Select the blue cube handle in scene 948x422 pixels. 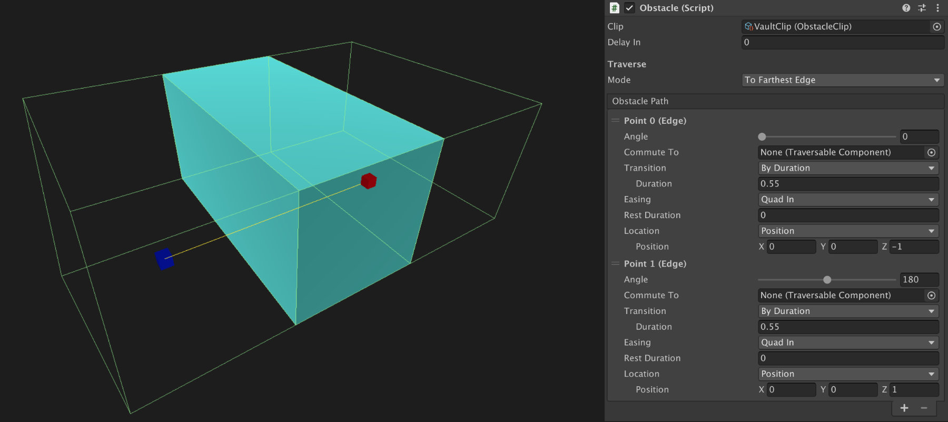[x=164, y=259]
